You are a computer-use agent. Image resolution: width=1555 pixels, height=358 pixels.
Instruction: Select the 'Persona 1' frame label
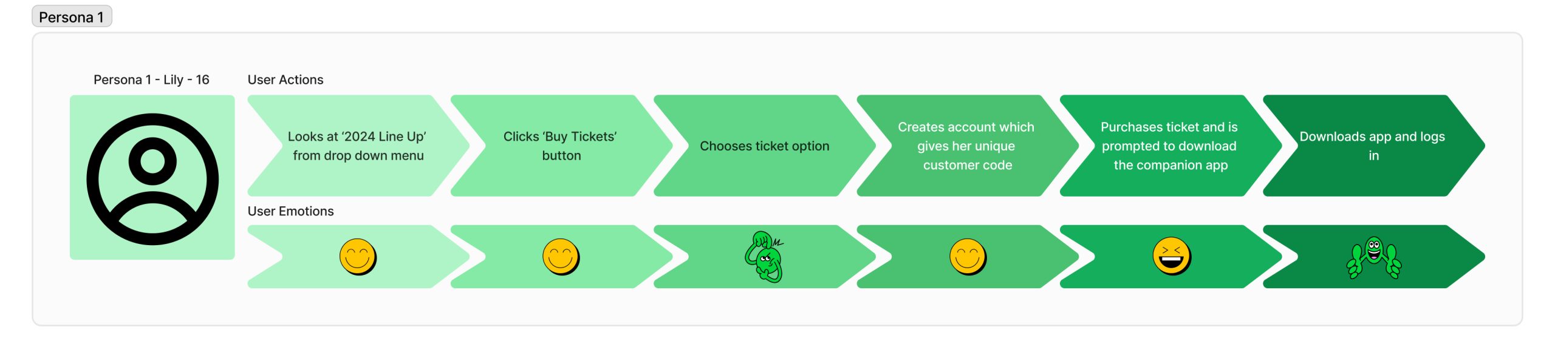[72, 17]
